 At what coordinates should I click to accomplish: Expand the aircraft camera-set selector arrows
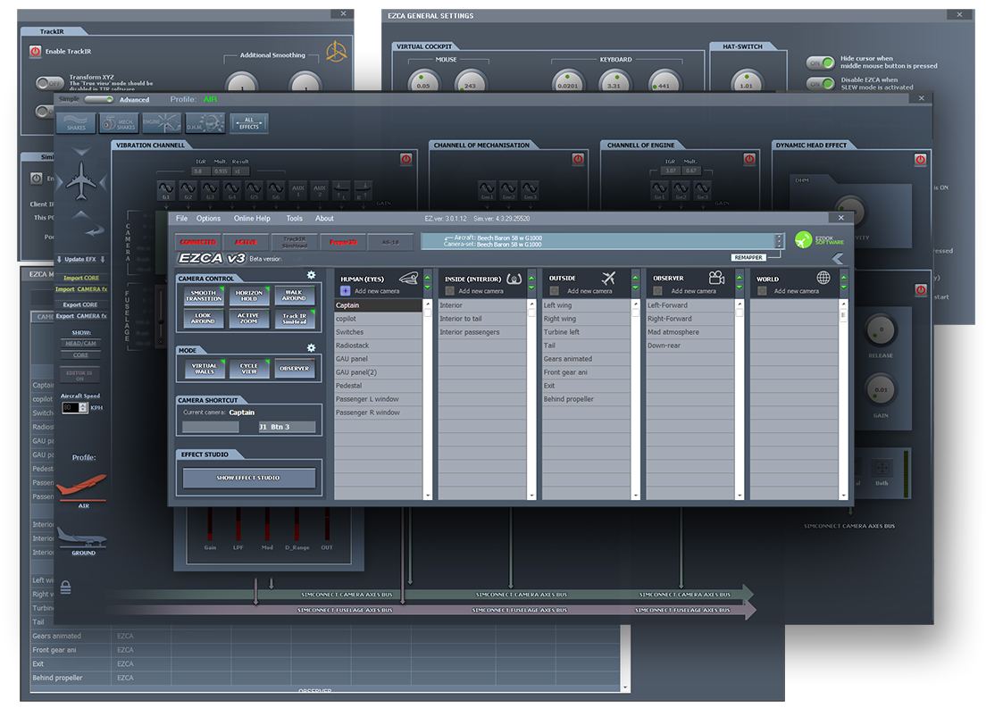coord(779,241)
